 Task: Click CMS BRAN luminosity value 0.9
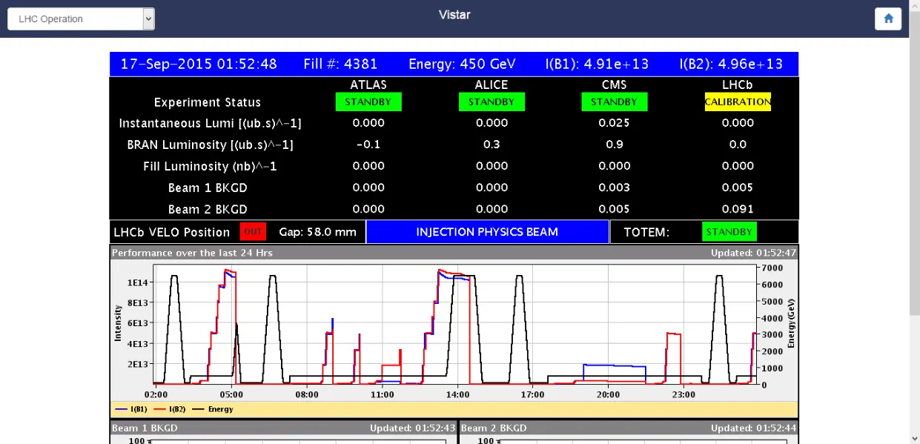tap(615, 145)
